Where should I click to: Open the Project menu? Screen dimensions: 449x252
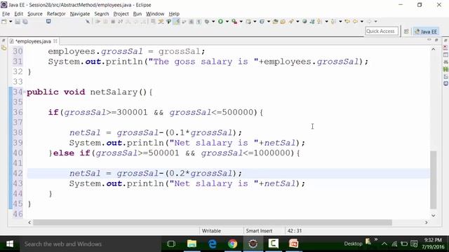coord(121,14)
